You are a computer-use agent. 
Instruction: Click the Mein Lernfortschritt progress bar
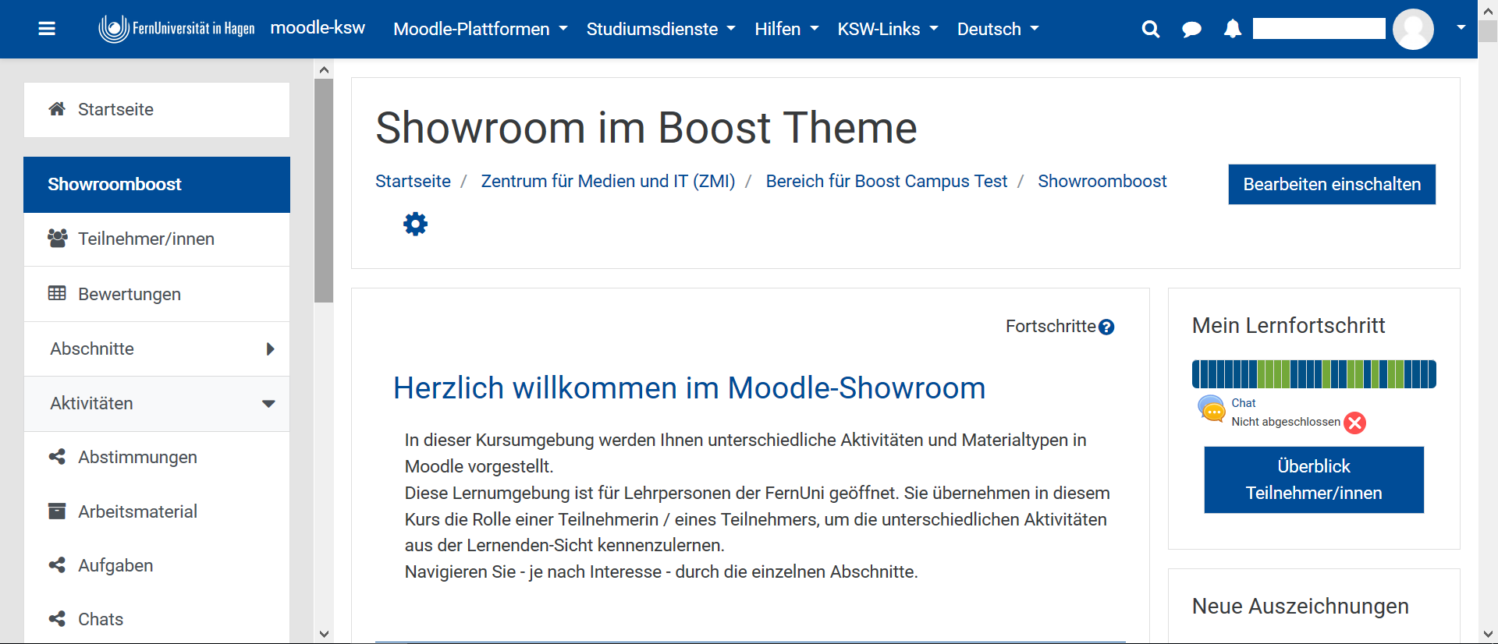coord(1314,374)
